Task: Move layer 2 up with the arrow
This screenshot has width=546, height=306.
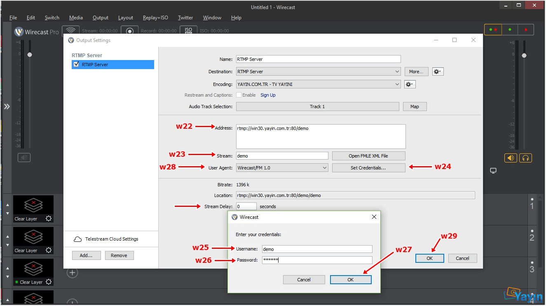Action: pos(7,236)
